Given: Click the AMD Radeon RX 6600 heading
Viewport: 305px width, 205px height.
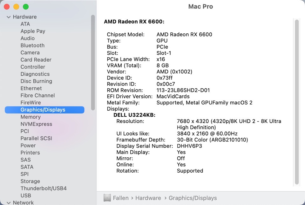Looking at the screenshot, I should coord(134,22).
